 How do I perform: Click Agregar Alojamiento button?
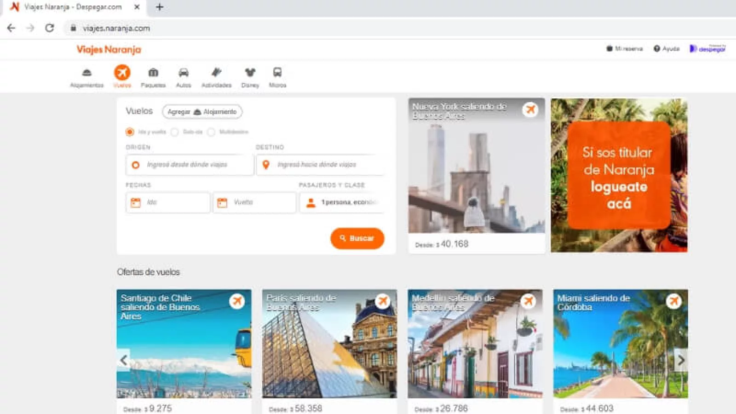(x=202, y=112)
